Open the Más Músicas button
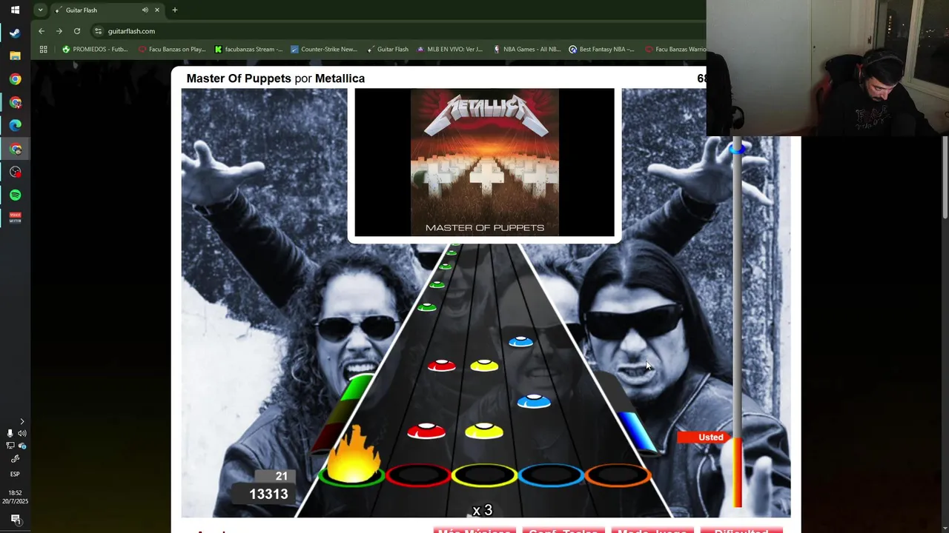The image size is (949, 533). (x=474, y=531)
